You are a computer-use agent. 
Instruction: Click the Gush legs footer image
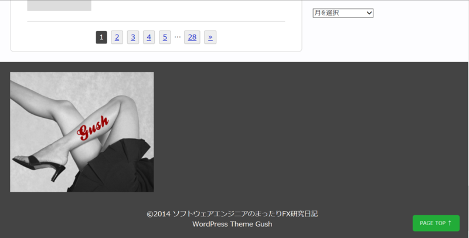pos(82,132)
